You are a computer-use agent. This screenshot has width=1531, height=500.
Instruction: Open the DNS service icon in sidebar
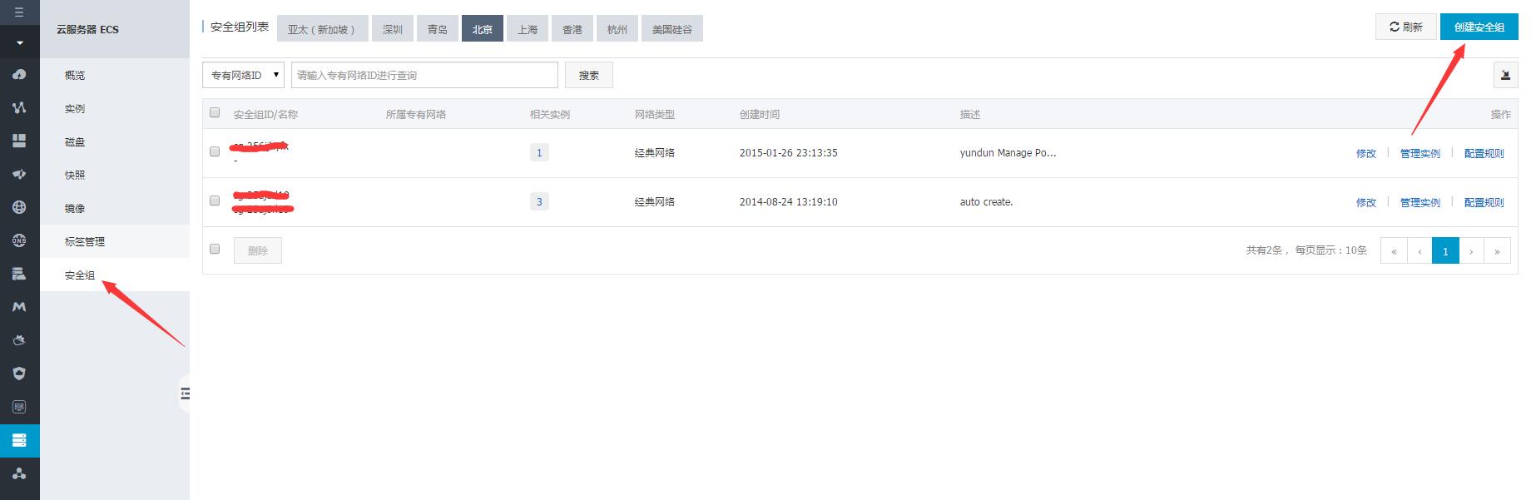[19, 240]
